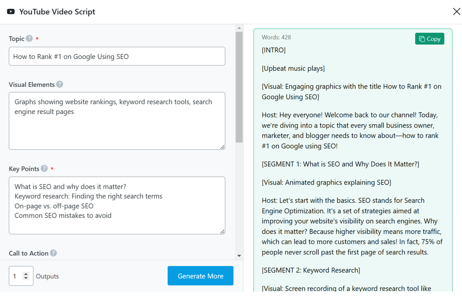Click the Words: 428 counter label
The height and width of the screenshot is (305, 462).
[276, 37]
